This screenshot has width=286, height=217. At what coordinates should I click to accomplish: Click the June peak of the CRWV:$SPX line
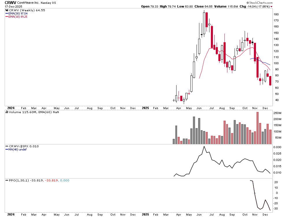pyautogui.click(x=204, y=146)
